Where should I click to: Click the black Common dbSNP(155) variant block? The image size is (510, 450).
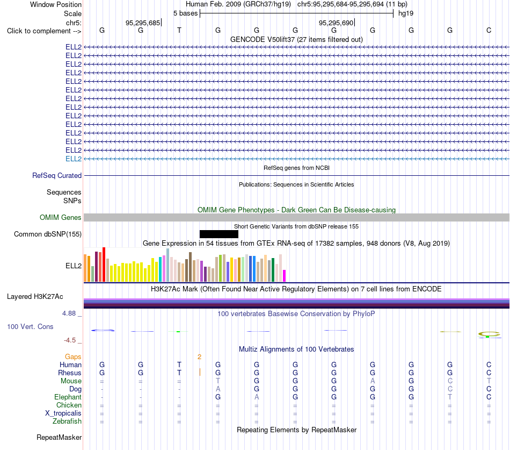(219, 234)
